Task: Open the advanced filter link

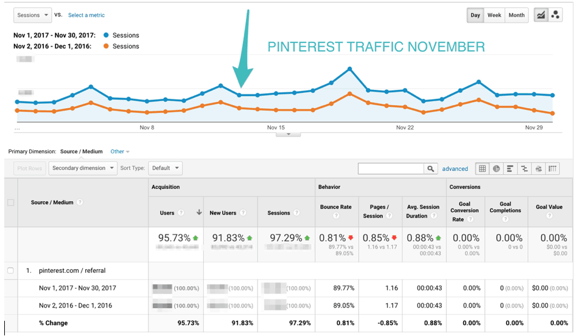Action: (x=455, y=169)
